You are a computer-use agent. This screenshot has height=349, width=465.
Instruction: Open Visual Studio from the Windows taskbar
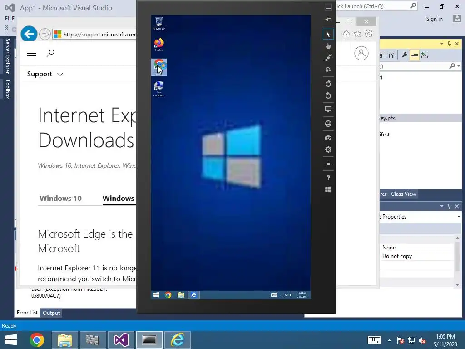121,340
